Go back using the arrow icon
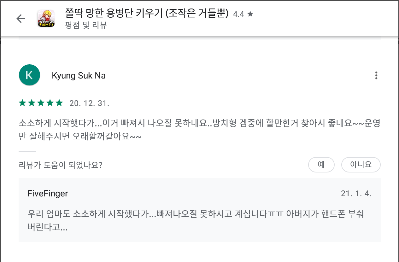 (21, 19)
